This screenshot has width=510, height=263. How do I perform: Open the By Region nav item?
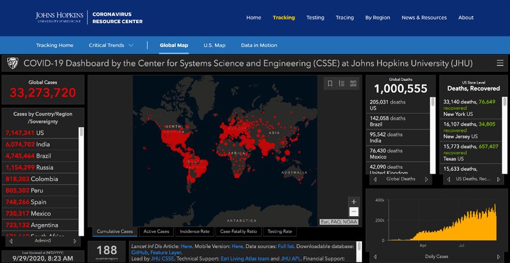(378, 18)
